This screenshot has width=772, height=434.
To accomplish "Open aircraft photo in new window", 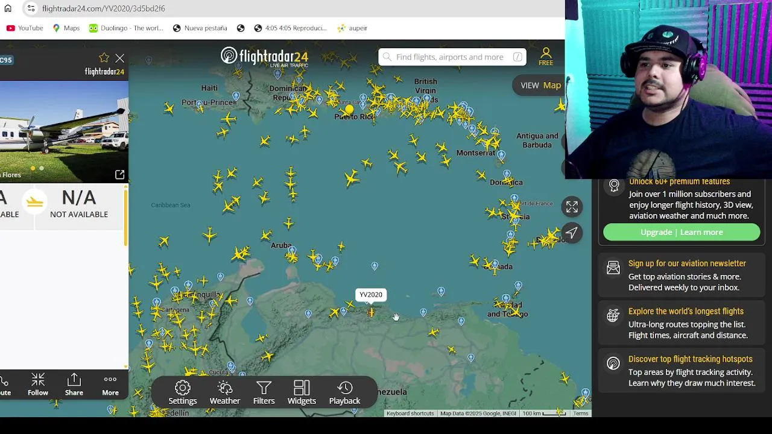I will [x=119, y=175].
